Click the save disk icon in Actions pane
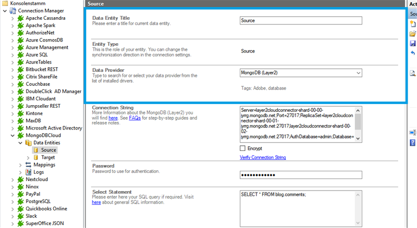Image resolution: width=417 pixels, height=228 pixels. coord(412,43)
